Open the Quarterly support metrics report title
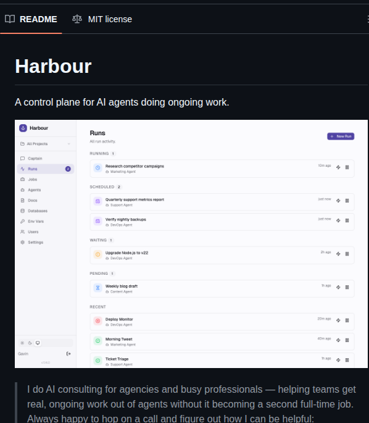369x423 pixels. point(135,199)
